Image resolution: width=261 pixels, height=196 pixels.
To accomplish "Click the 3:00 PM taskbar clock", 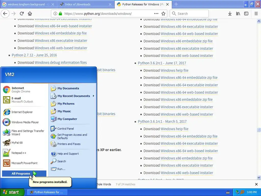I will (252, 192).
